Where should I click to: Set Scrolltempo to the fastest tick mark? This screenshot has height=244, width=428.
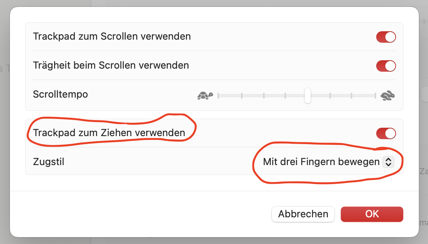(375, 95)
